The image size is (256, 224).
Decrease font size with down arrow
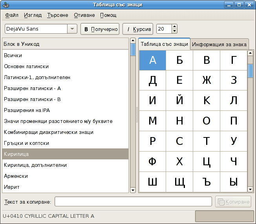tap(174, 31)
